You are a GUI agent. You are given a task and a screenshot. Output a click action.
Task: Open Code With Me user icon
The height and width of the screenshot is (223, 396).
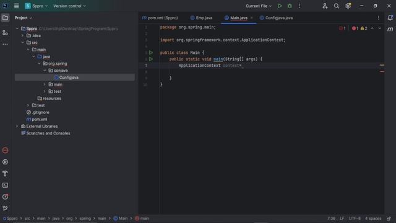pos(325,6)
